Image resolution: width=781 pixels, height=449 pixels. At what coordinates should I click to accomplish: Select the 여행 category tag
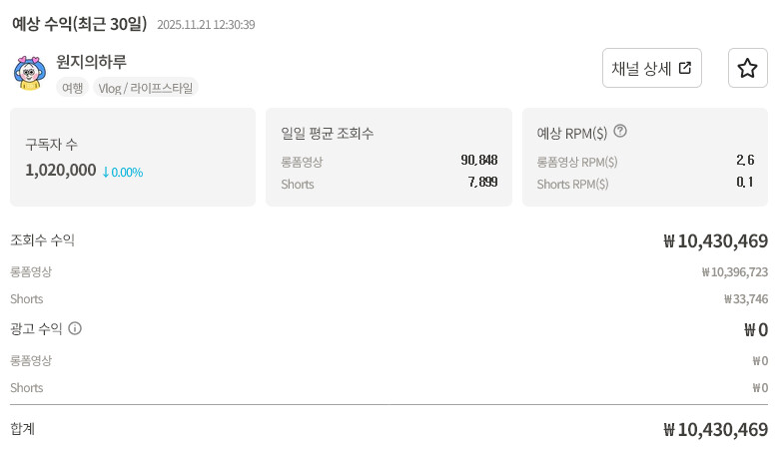(x=71, y=88)
